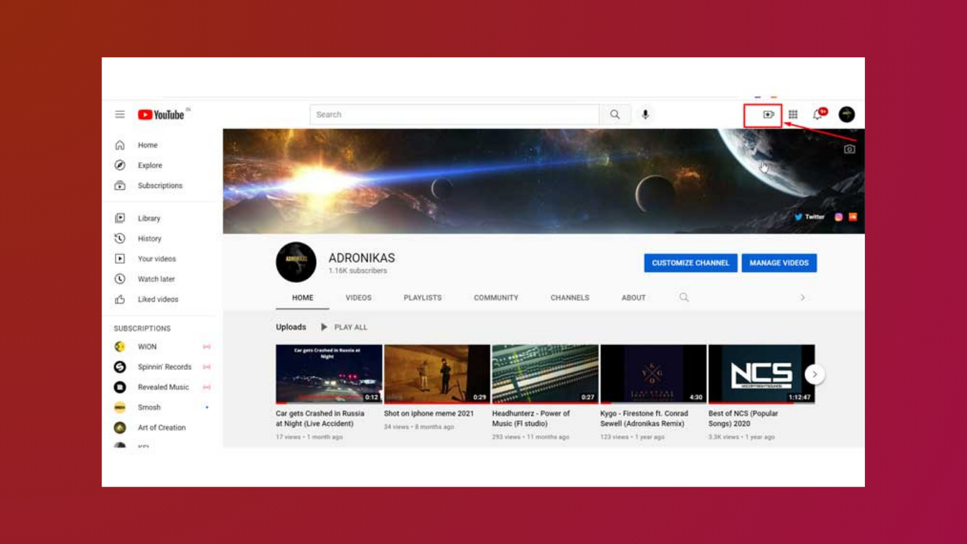The image size is (967, 544).
Task: Click the 1.16K subscribers text
Action: pyautogui.click(x=358, y=271)
